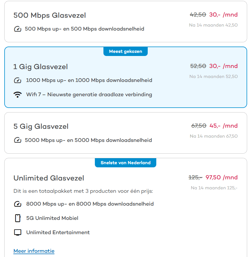Click the Unlimited Entertainment TV icon
Image resolution: width=252 pixels, height=257 pixels.
(18, 232)
